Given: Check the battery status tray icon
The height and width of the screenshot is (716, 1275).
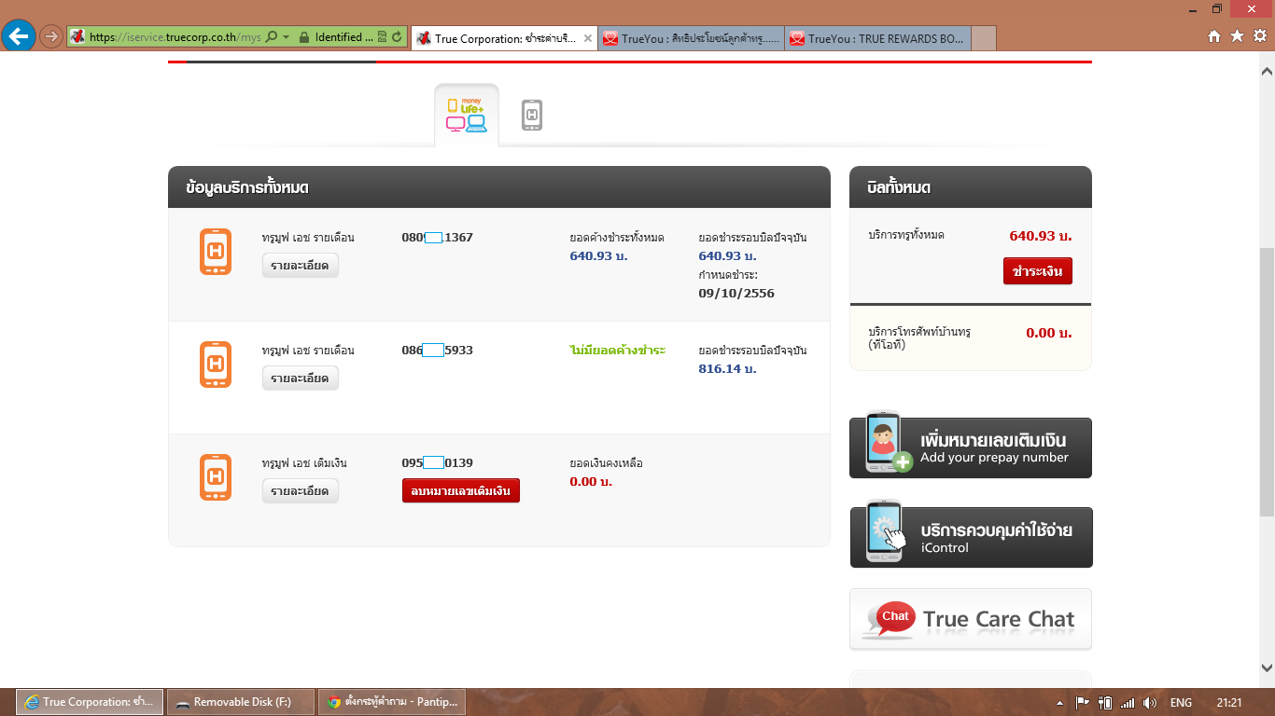Looking at the screenshot, I should click(1105, 703).
